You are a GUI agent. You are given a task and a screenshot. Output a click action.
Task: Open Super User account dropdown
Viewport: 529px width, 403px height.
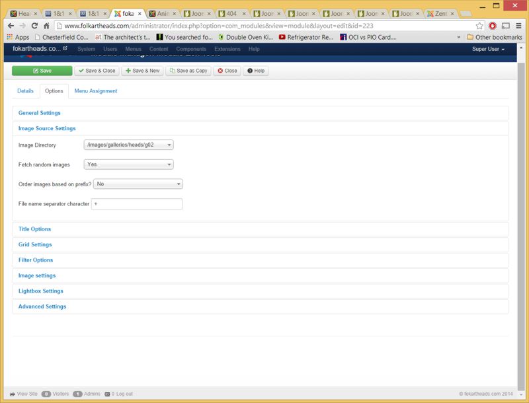[x=488, y=49]
